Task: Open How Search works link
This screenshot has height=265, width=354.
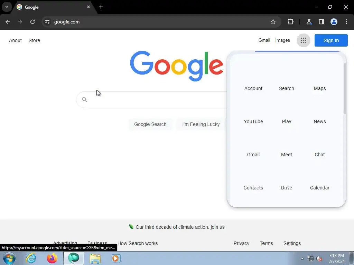Action: click(x=138, y=243)
